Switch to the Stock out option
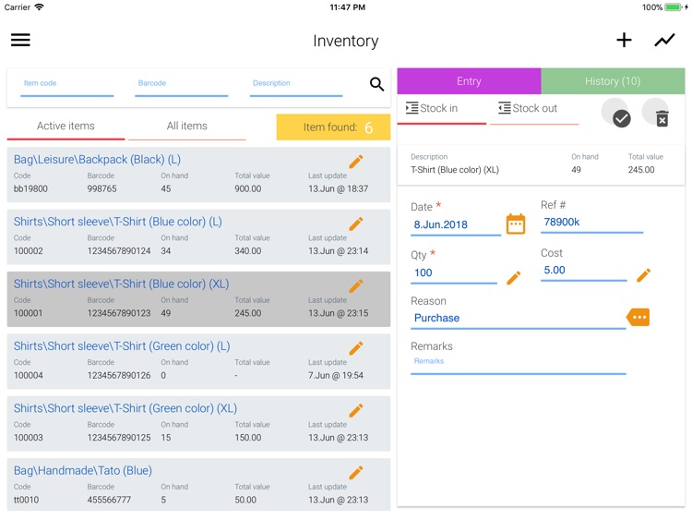 click(x=528, y=109)
